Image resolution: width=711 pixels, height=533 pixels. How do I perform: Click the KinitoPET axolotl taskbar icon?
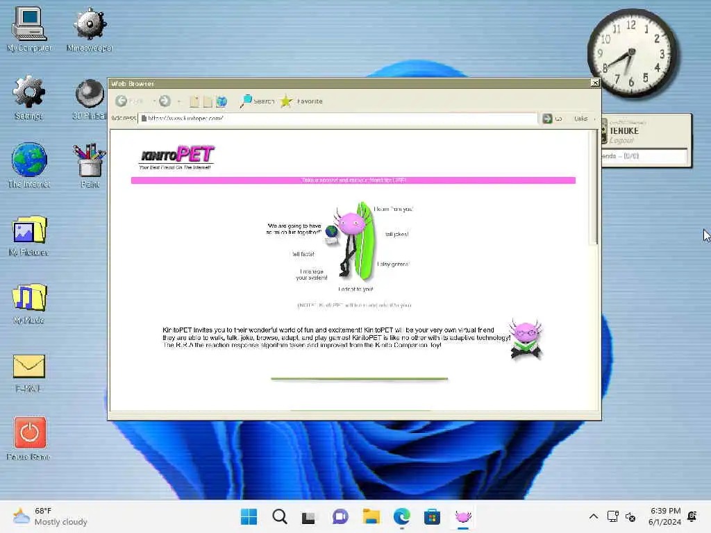click(463, 516)
